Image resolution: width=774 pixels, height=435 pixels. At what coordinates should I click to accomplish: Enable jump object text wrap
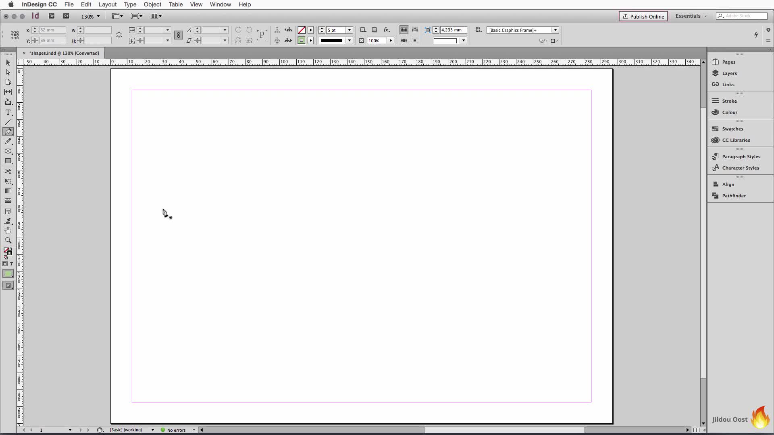tap(415, 41)
